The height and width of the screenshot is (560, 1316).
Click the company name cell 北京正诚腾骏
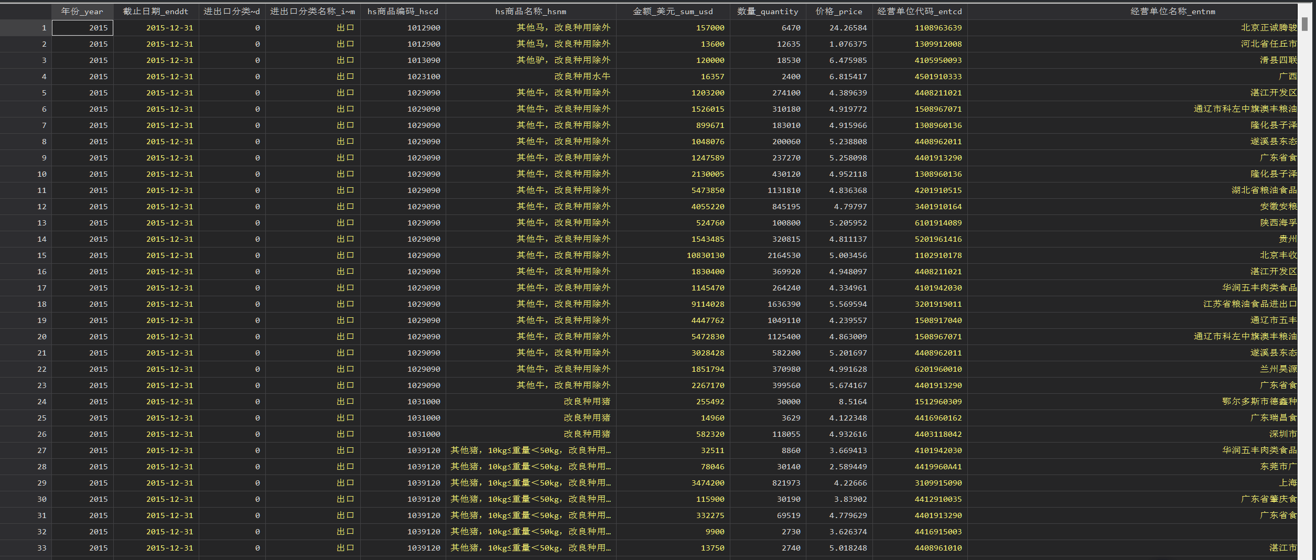click(x=1132, y=28)
